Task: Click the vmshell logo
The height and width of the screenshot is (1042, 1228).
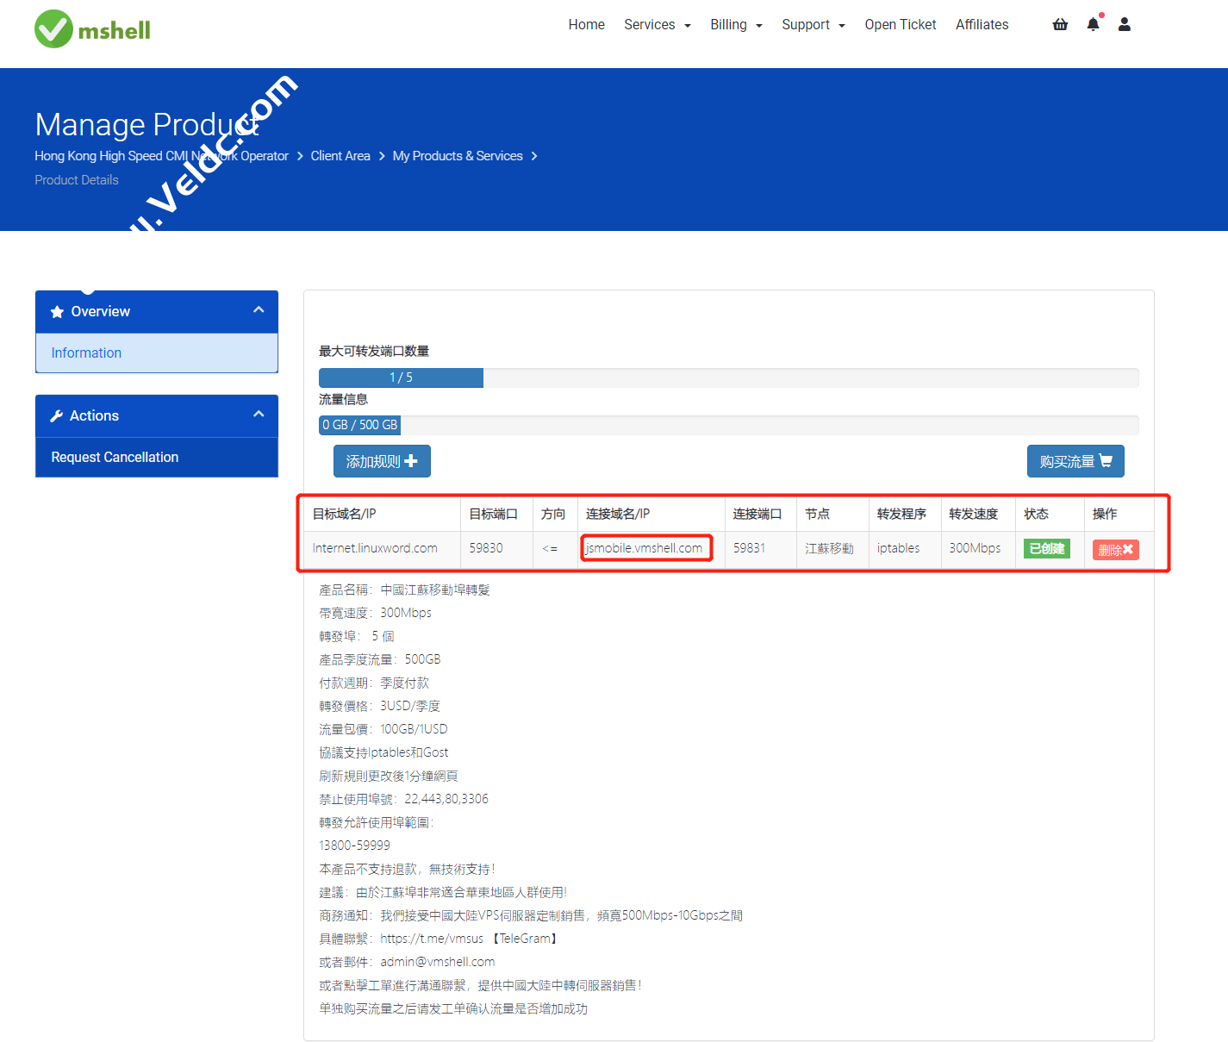Action: (92, 29)
